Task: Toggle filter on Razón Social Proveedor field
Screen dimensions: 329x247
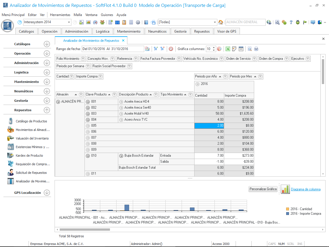Action: 129,66
